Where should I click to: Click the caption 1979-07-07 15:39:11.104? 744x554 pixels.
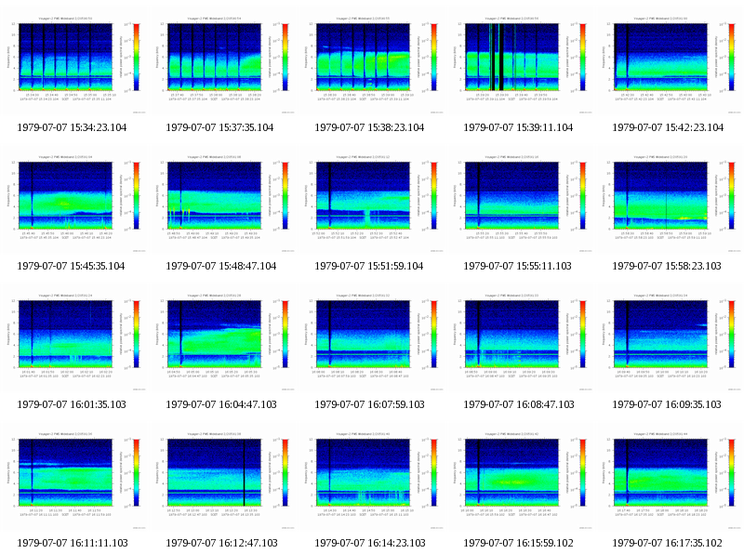point(518,127)
